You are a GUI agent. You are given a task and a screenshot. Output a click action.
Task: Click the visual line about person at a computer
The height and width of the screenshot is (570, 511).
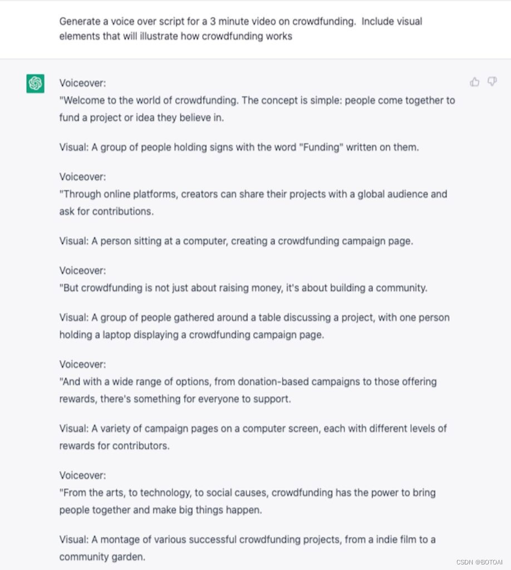click(x=236, y=241)
